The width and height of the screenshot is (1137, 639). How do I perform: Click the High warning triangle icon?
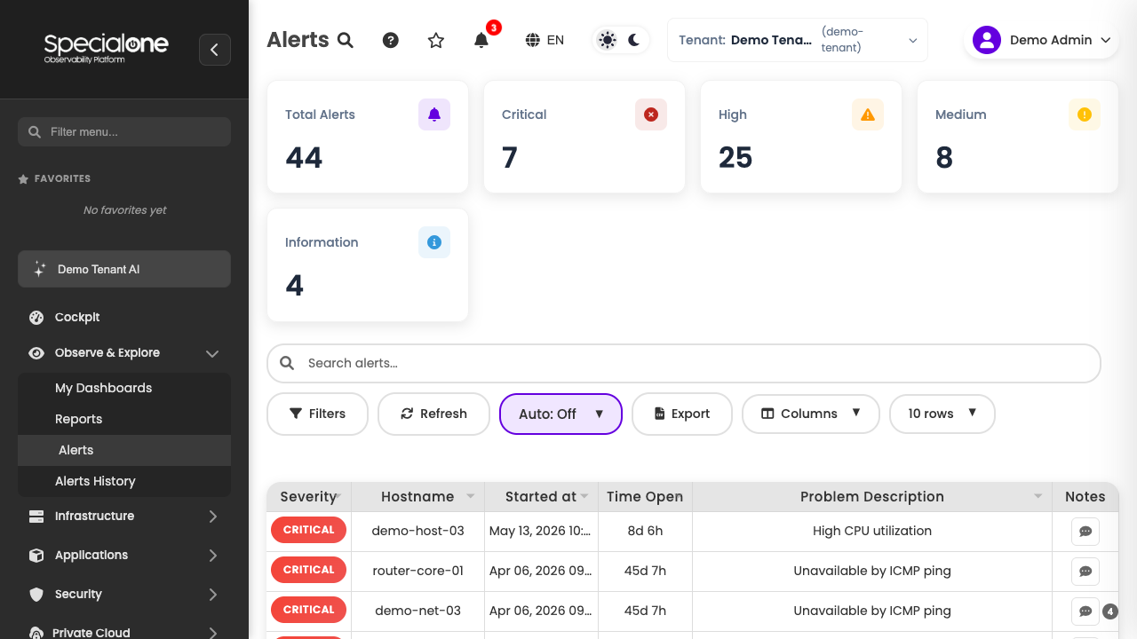click(868, 114)
